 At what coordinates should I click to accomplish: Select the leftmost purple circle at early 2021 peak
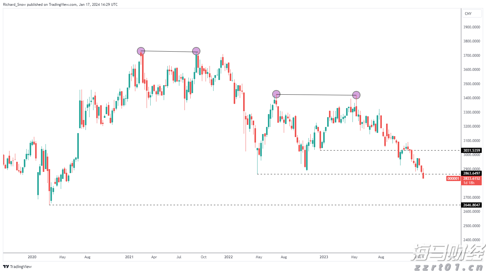point(141,51)
